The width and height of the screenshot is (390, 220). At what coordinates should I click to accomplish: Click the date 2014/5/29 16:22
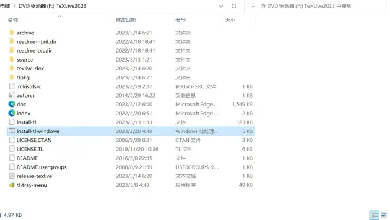point(135,95)
